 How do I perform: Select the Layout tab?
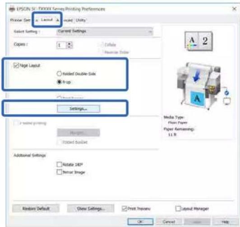pos(47,20)
